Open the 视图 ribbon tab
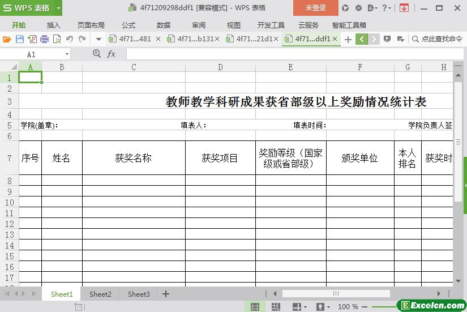This screenshot has width=467, height=312. point(233,25)
